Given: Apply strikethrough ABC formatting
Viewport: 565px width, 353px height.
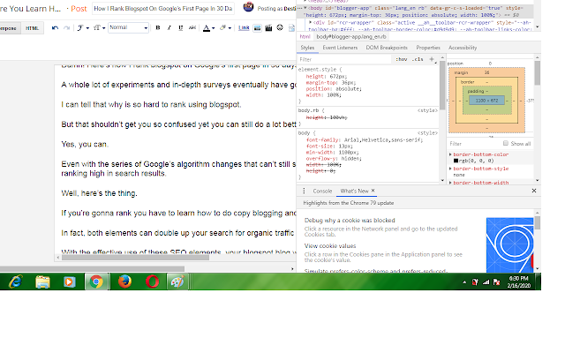Looking at the screenshot, I should point(192,27).
